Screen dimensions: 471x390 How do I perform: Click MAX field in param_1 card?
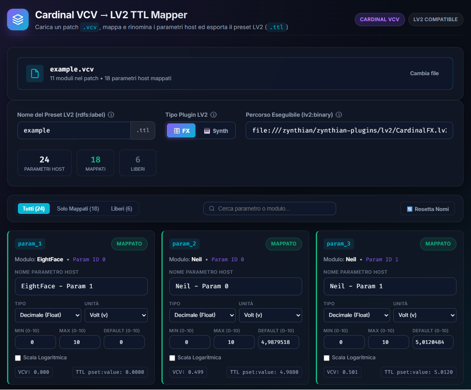80,342
